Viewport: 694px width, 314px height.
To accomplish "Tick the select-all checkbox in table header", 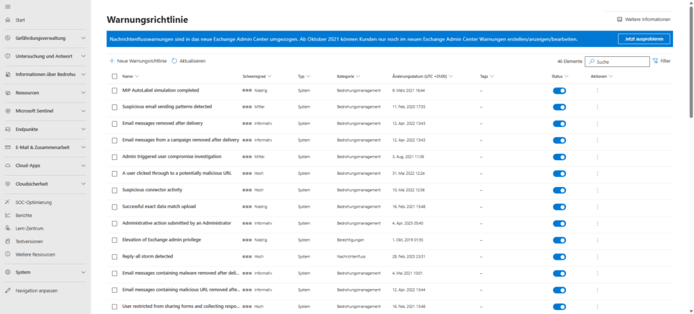I will tap(115, 77).
